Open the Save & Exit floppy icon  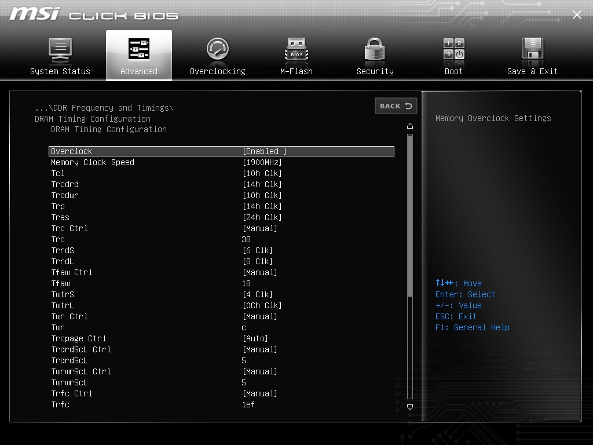click(533, 49)
